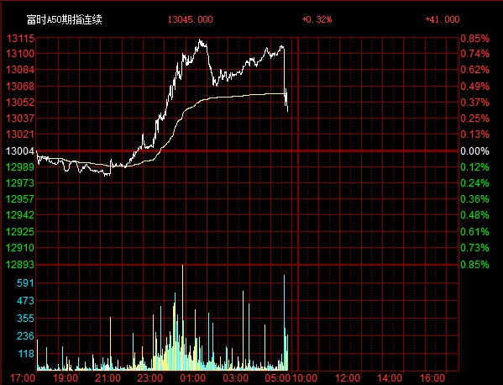Click the 23:00 time axis marker
Screen dimensions: 503x385
[149, 377]
